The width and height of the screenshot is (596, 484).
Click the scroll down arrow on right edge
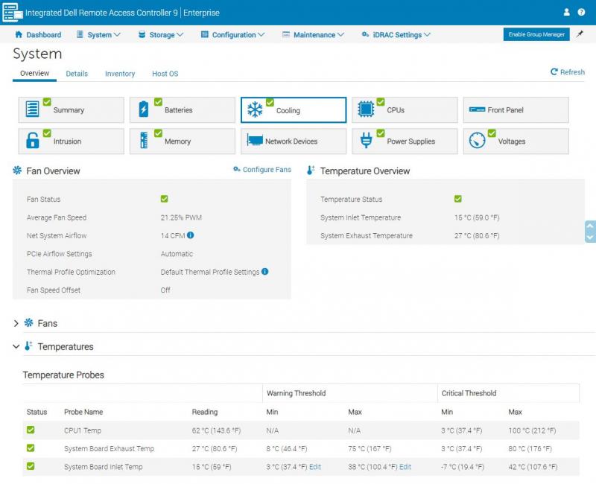(590, 237)
